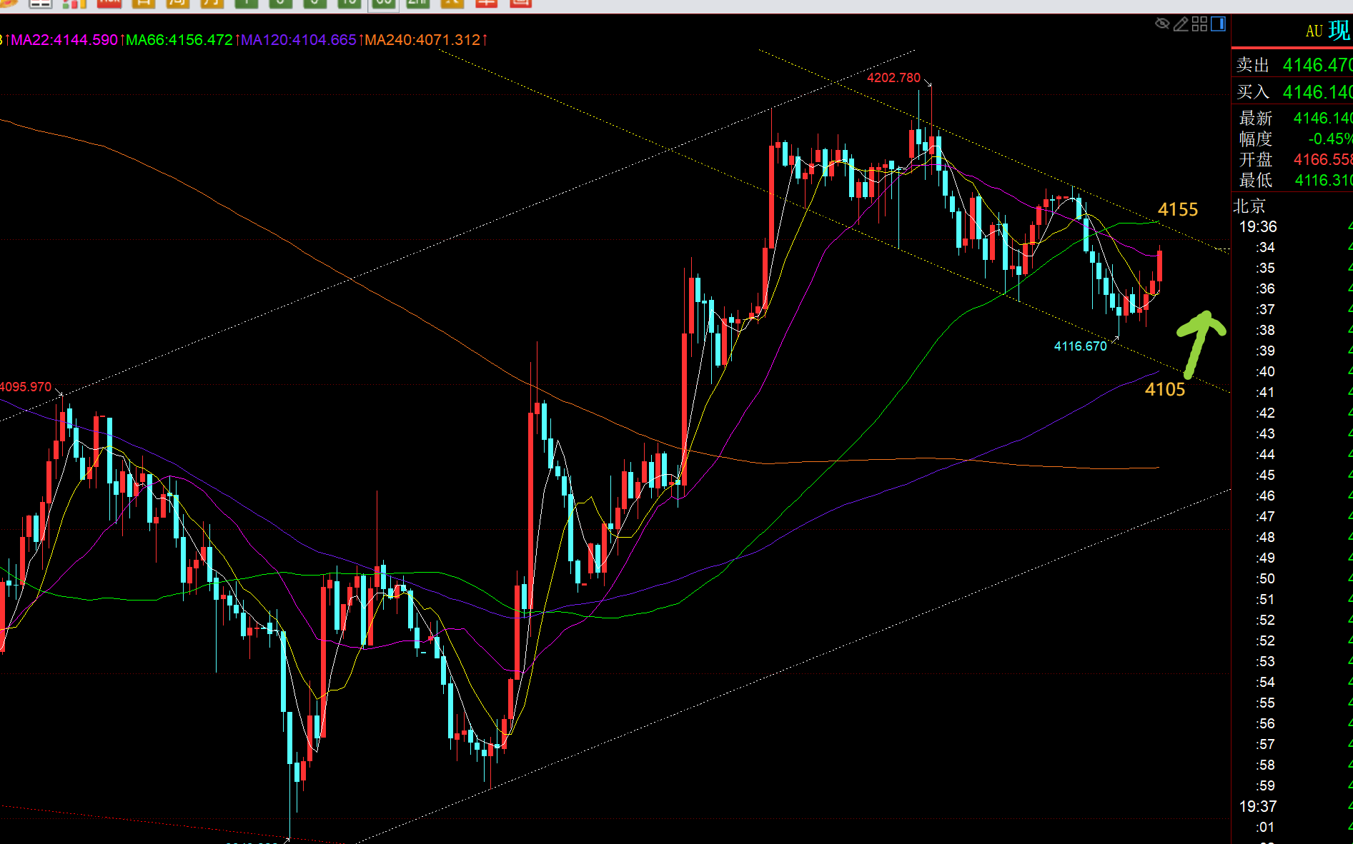Click the MA22 indicator label
The width and height of the screenshot is (1353, 844).
[64, 40]
